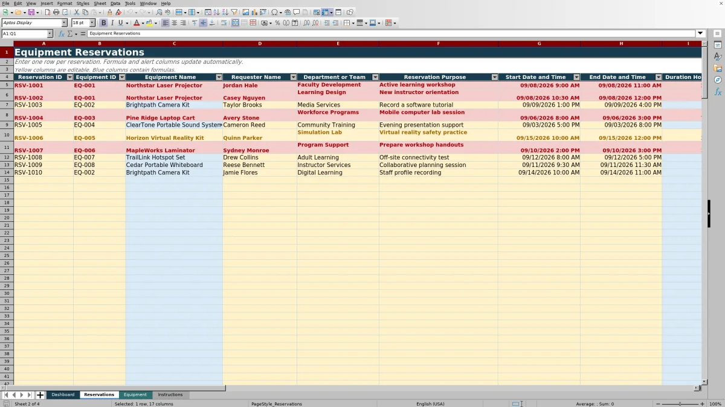Click the Insert Comment icon
Viewport: 725px width, 407px height.
[x=296, y=12]
